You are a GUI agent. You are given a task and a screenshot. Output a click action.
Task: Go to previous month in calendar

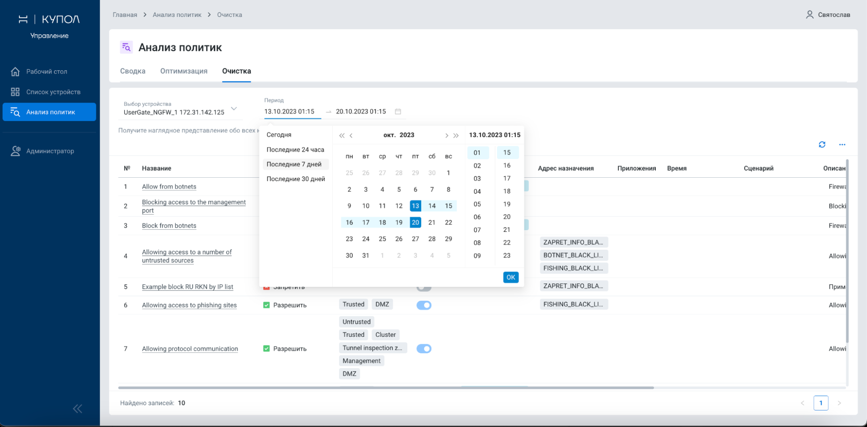[351, 136]
